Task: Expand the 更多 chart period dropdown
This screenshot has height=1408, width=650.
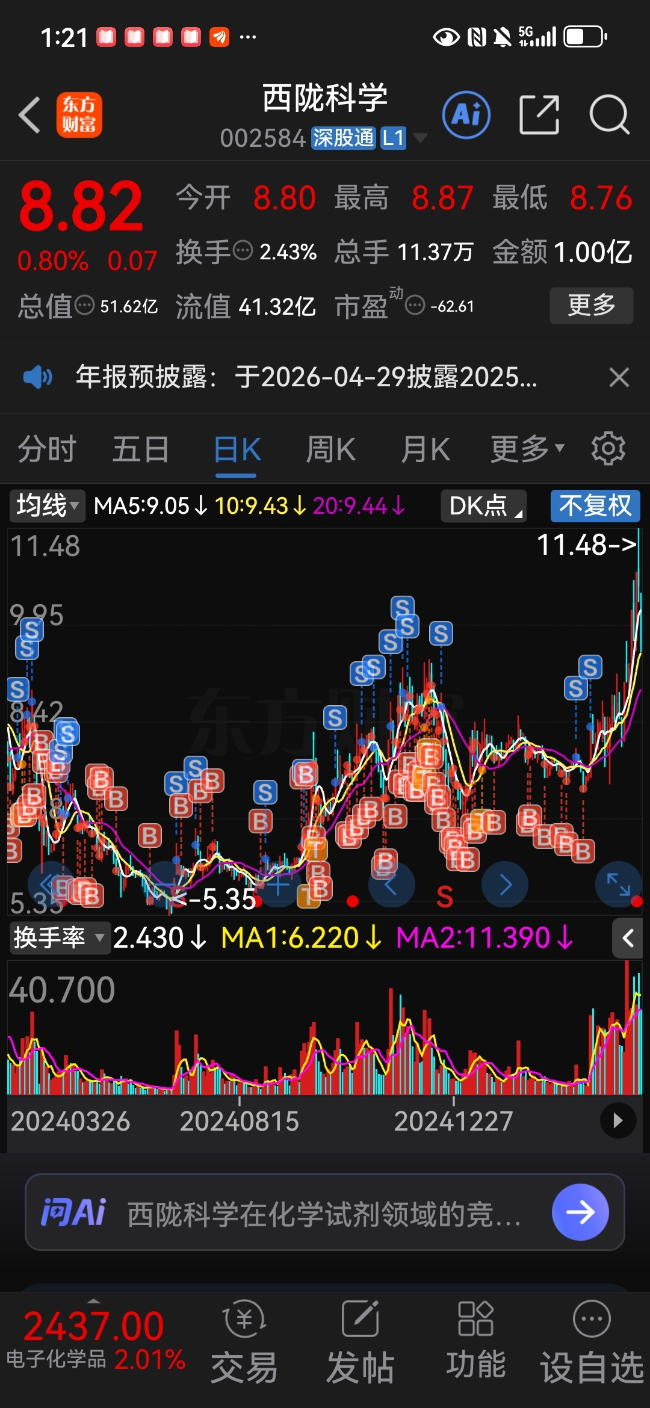Action: pos(527,449)
